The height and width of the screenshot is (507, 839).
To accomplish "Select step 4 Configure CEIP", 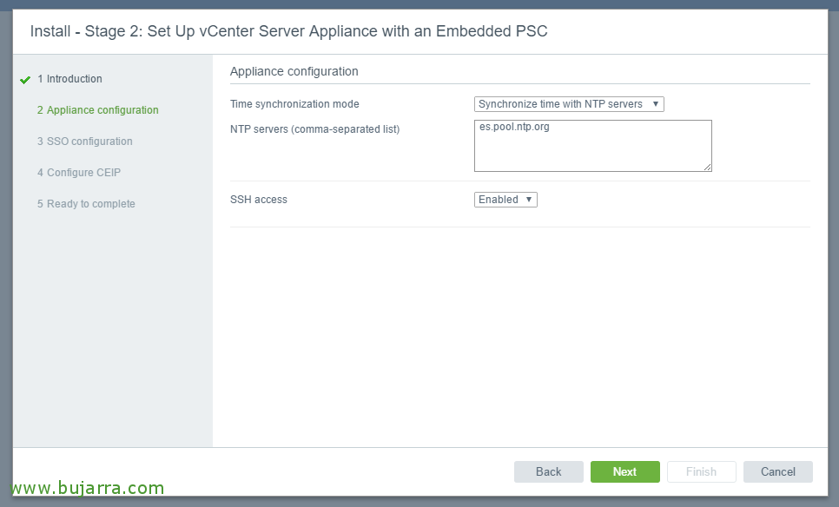I will pyautogui.click(x=79, y=172).
